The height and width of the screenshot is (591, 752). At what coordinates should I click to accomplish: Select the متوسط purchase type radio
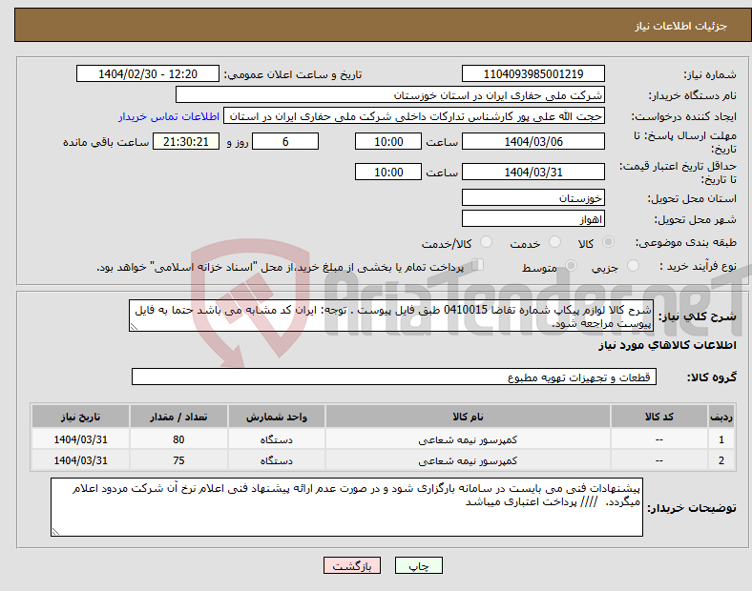(x=572, y=266)
